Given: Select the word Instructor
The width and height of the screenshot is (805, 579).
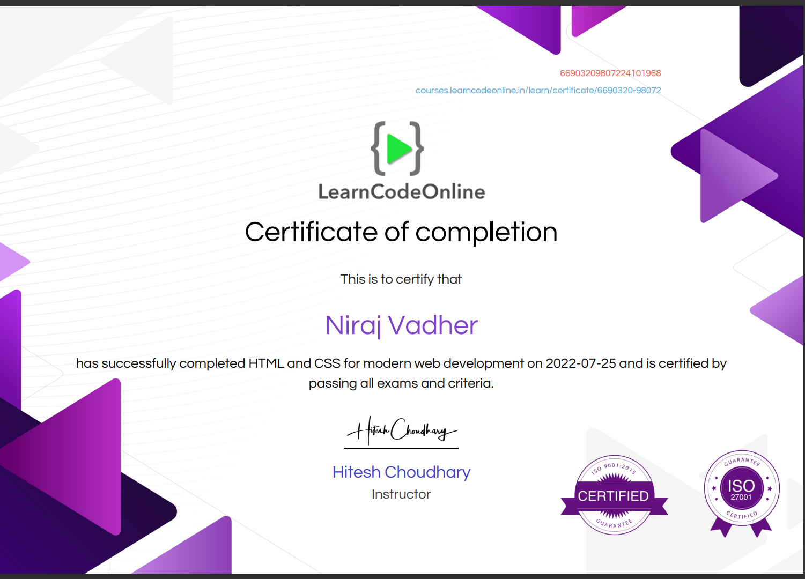Looking at the screenshot, I should point(401,494).
